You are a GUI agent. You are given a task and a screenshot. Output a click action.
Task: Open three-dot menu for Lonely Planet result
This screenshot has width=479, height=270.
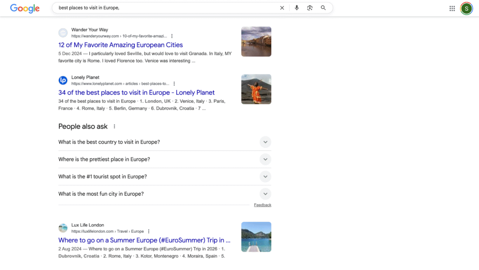click(174, 84)
